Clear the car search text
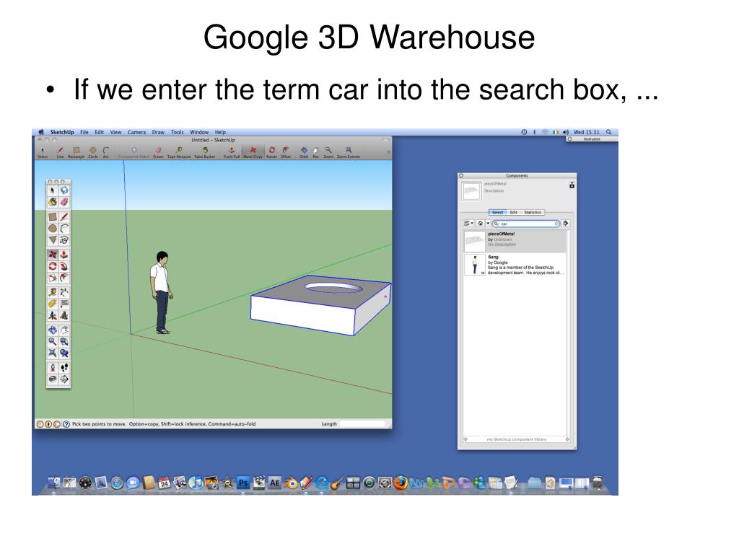This screenshot has height=554, width=739. [x=556, y=224]
